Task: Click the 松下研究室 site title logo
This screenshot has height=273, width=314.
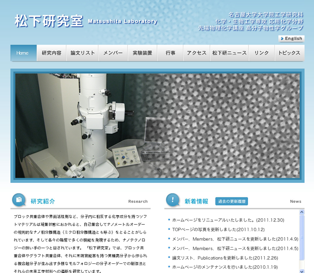Action: (x=49, y=21)
